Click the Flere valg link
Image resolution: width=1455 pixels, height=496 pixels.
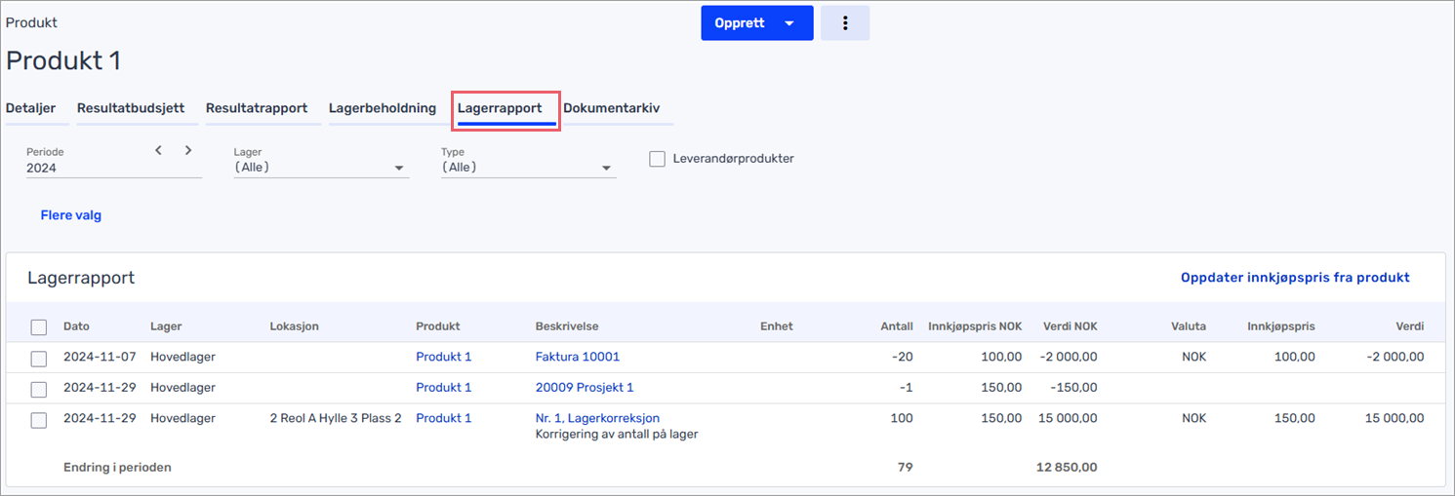(71, 215)
